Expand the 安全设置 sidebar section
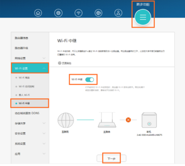 [x=30, y=133]
